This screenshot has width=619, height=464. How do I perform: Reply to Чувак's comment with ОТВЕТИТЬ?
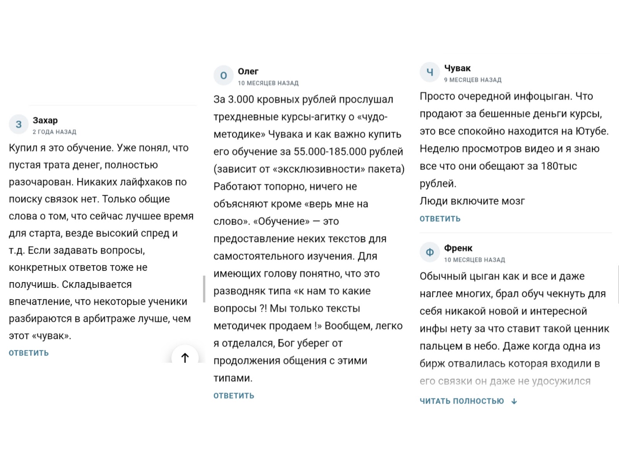440,219
